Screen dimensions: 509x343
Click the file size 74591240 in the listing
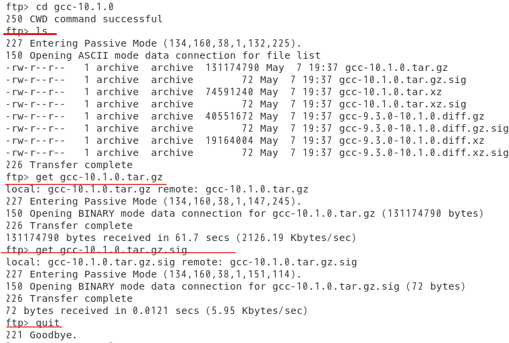229,92
